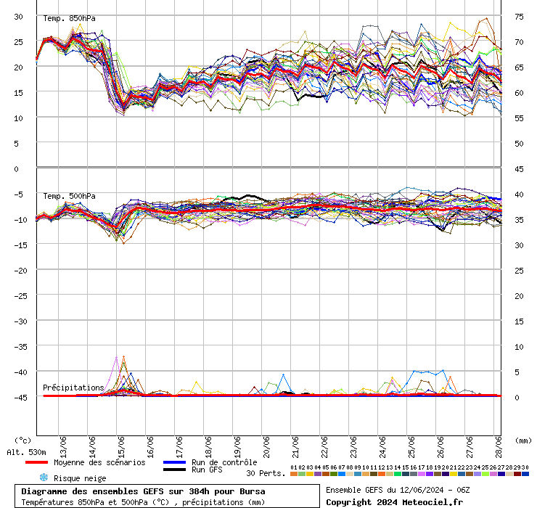
Task: Click the red Moyenne des scénarios legend line
Action: coord(36,462)
